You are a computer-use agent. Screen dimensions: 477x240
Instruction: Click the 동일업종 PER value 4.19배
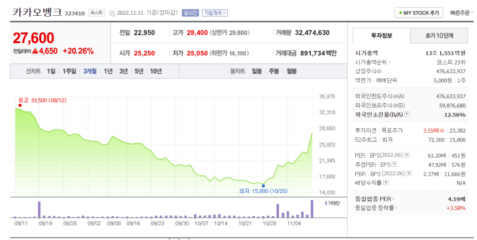coord(457,199)
